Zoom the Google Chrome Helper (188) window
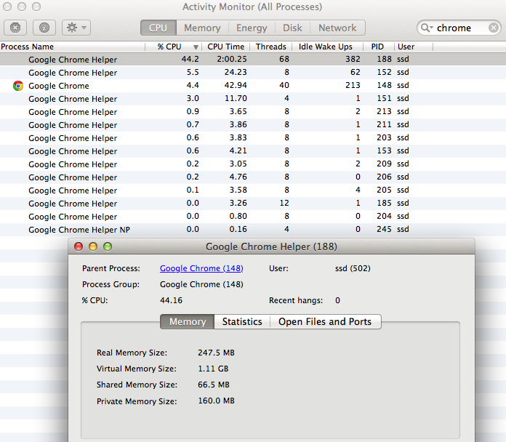Viewport: 506px width, 442px height. 108,247
